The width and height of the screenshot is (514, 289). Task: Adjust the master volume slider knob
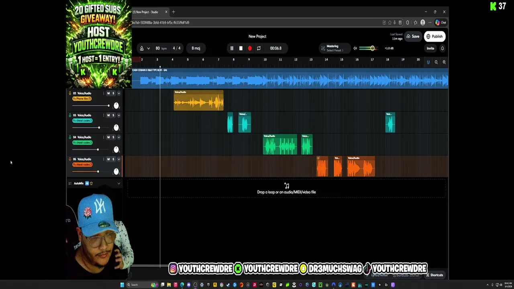point(372,48)
